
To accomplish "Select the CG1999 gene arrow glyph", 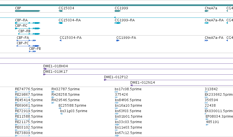I will pos(118,11).
